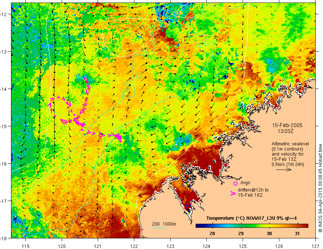323x249 pixels.
Task: Click the latitude axis label -14
Action: (x=4, y=89)
